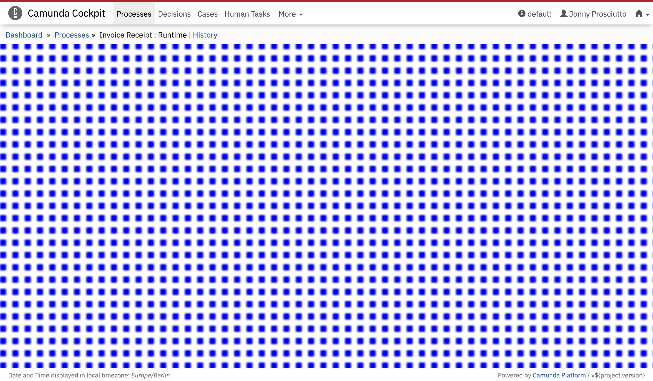Switch to the History view link

pos(205,35)
